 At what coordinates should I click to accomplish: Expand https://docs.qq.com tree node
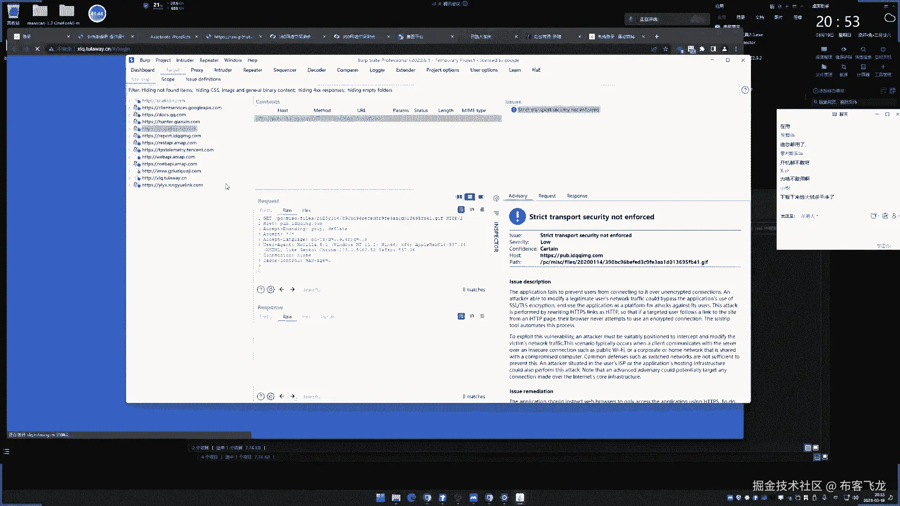(130, 115)
